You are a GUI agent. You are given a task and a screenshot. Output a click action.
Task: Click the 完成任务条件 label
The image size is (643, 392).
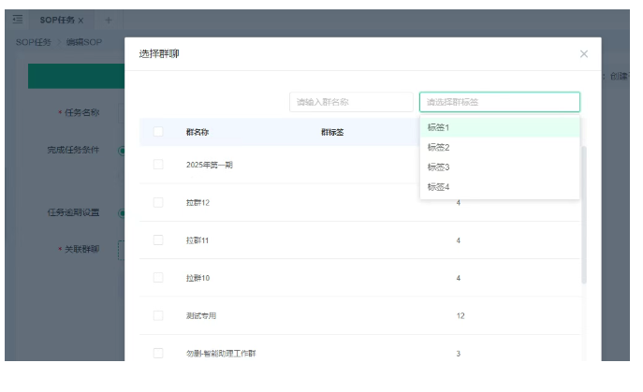pos(73,150)
